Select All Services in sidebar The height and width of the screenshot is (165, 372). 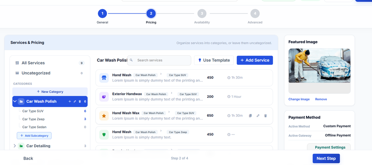[50, 63]
